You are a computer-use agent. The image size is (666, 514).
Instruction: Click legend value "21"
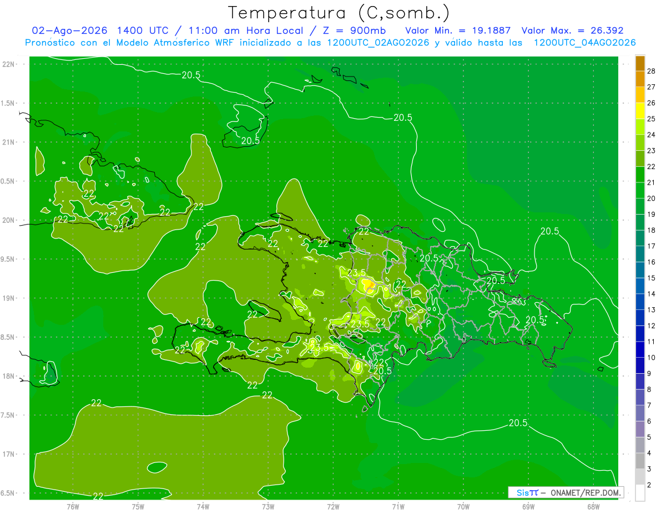point(652,182)
